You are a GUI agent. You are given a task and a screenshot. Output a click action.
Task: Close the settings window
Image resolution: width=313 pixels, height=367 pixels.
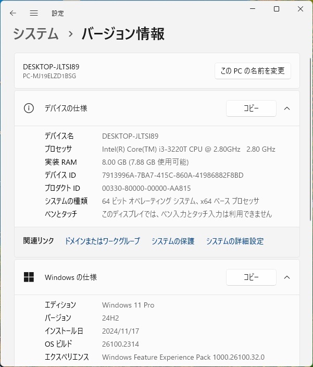(x=301, y=9)
